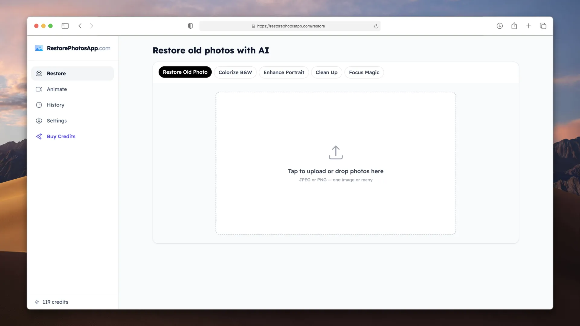This screenshot has width=580, height=326.
Task: Open Animate using the video camera icon
Action: (x=39, y=89)
